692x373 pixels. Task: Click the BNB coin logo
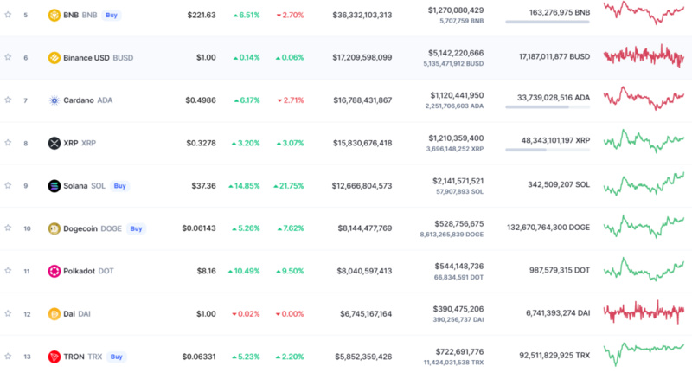[x=54, y=15]
